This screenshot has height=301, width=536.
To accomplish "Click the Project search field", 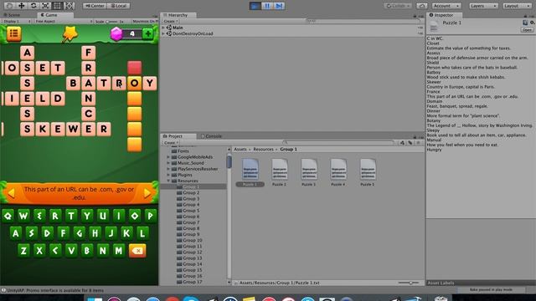I will tap(338, 143).
